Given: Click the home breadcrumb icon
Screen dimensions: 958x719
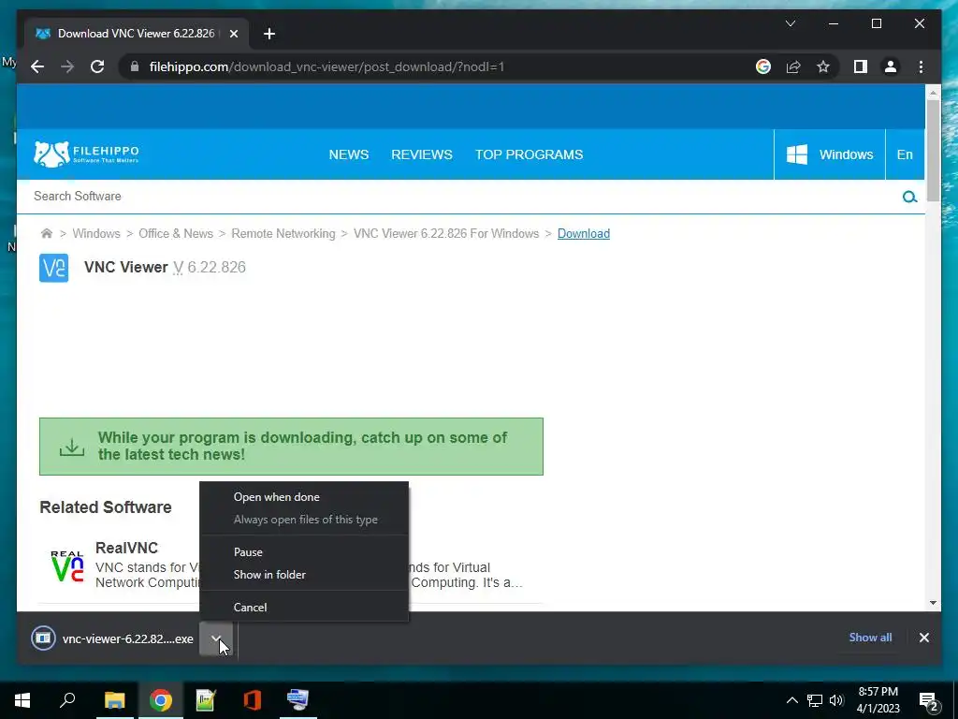Looking at the screenshot, I should pos(47,233).
